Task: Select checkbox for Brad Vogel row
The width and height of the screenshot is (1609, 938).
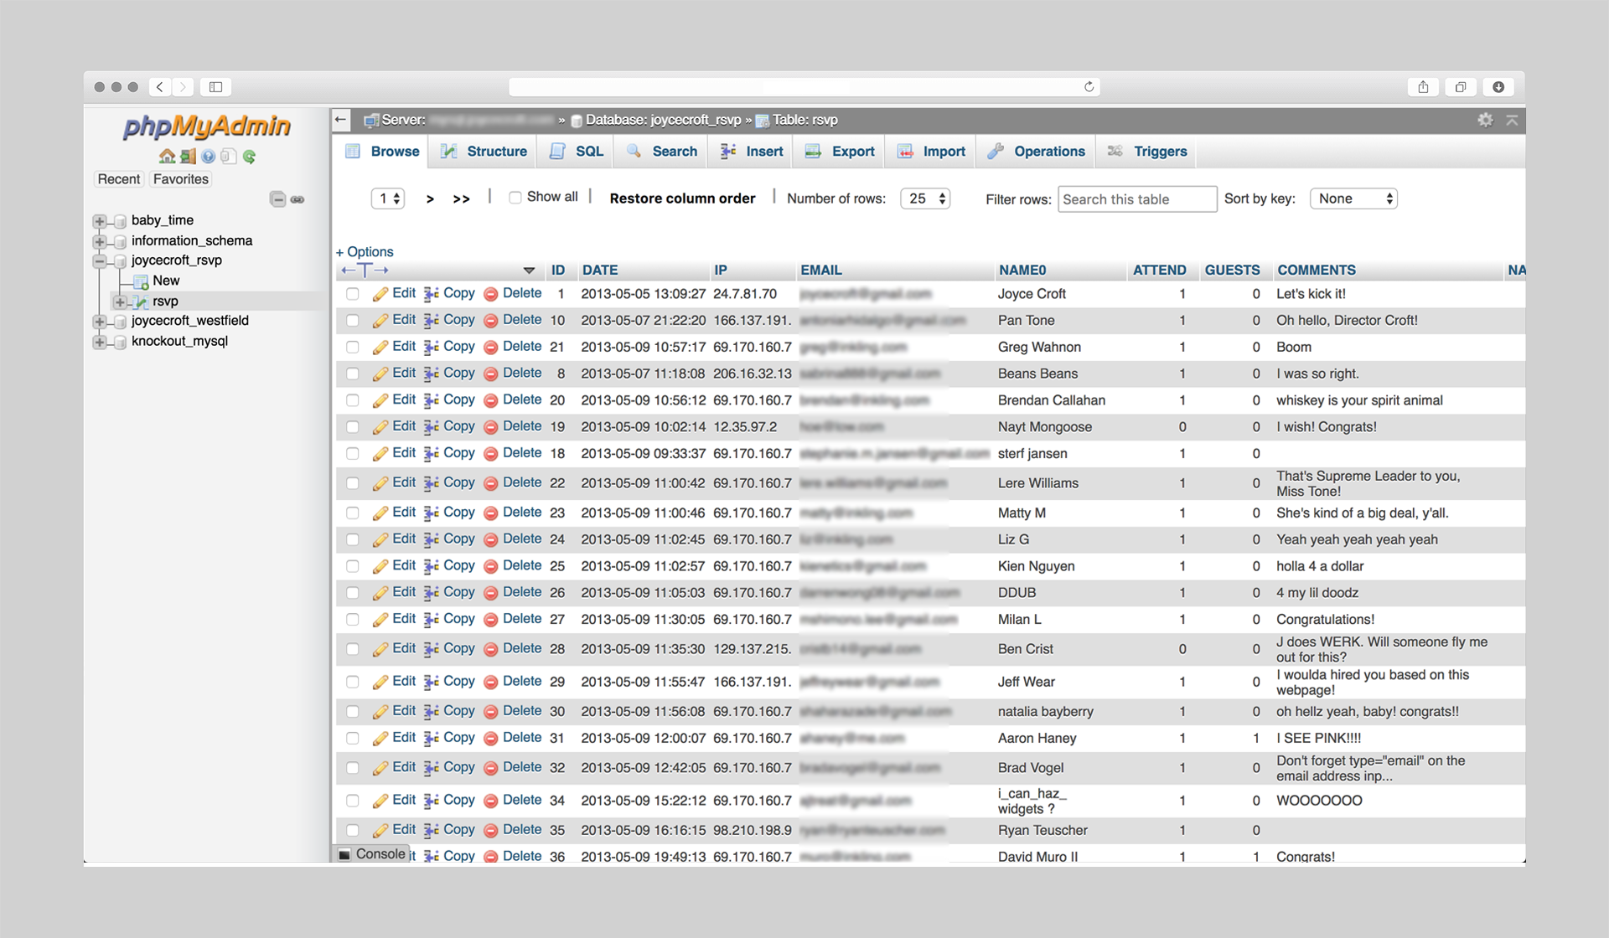Action: tap(352, 768)
